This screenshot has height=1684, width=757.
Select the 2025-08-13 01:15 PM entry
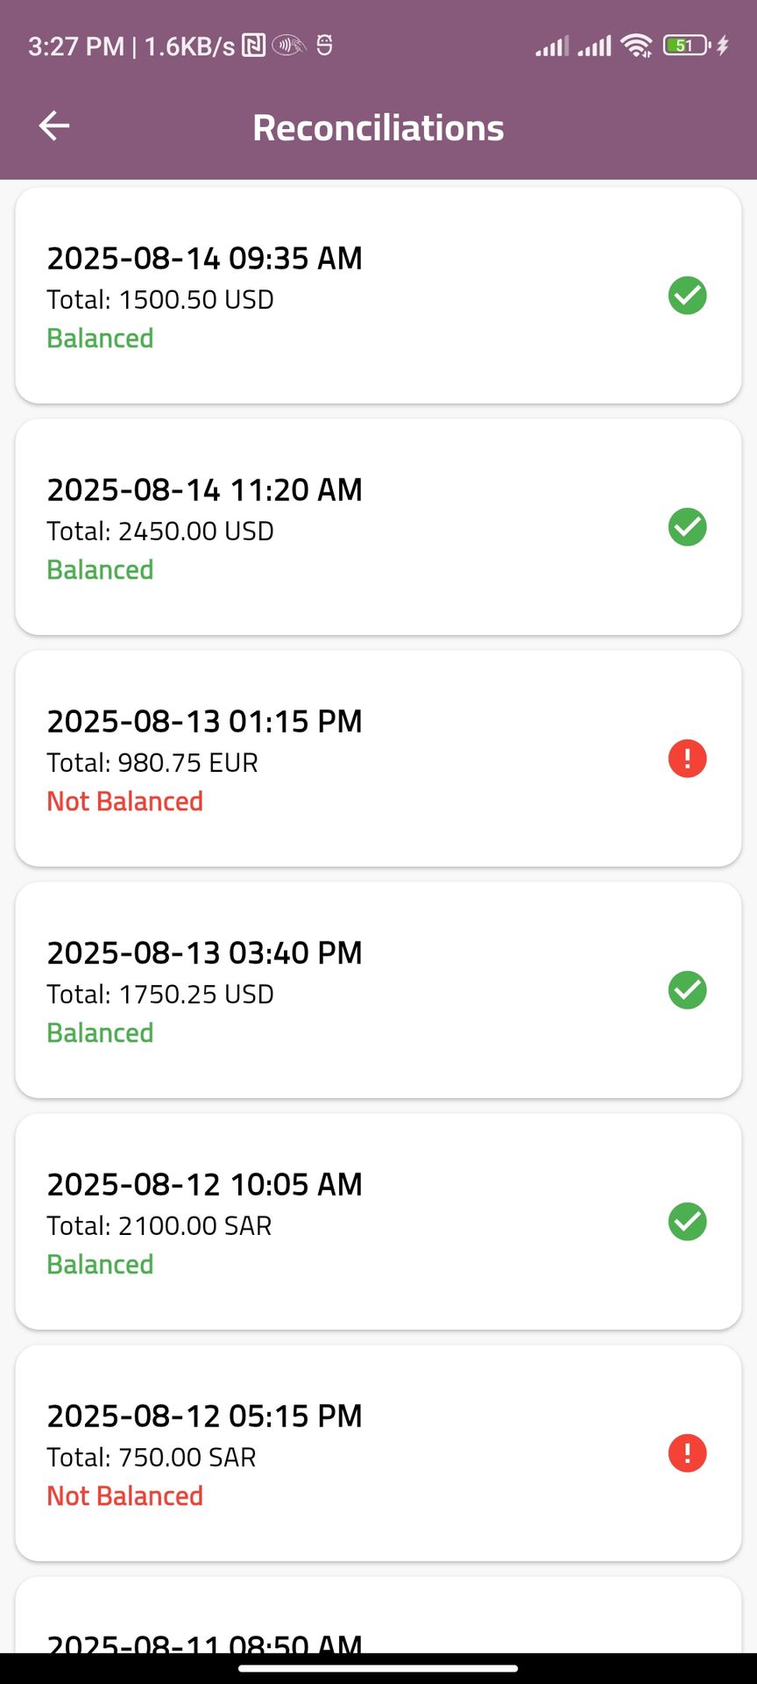tap(350, 759)
